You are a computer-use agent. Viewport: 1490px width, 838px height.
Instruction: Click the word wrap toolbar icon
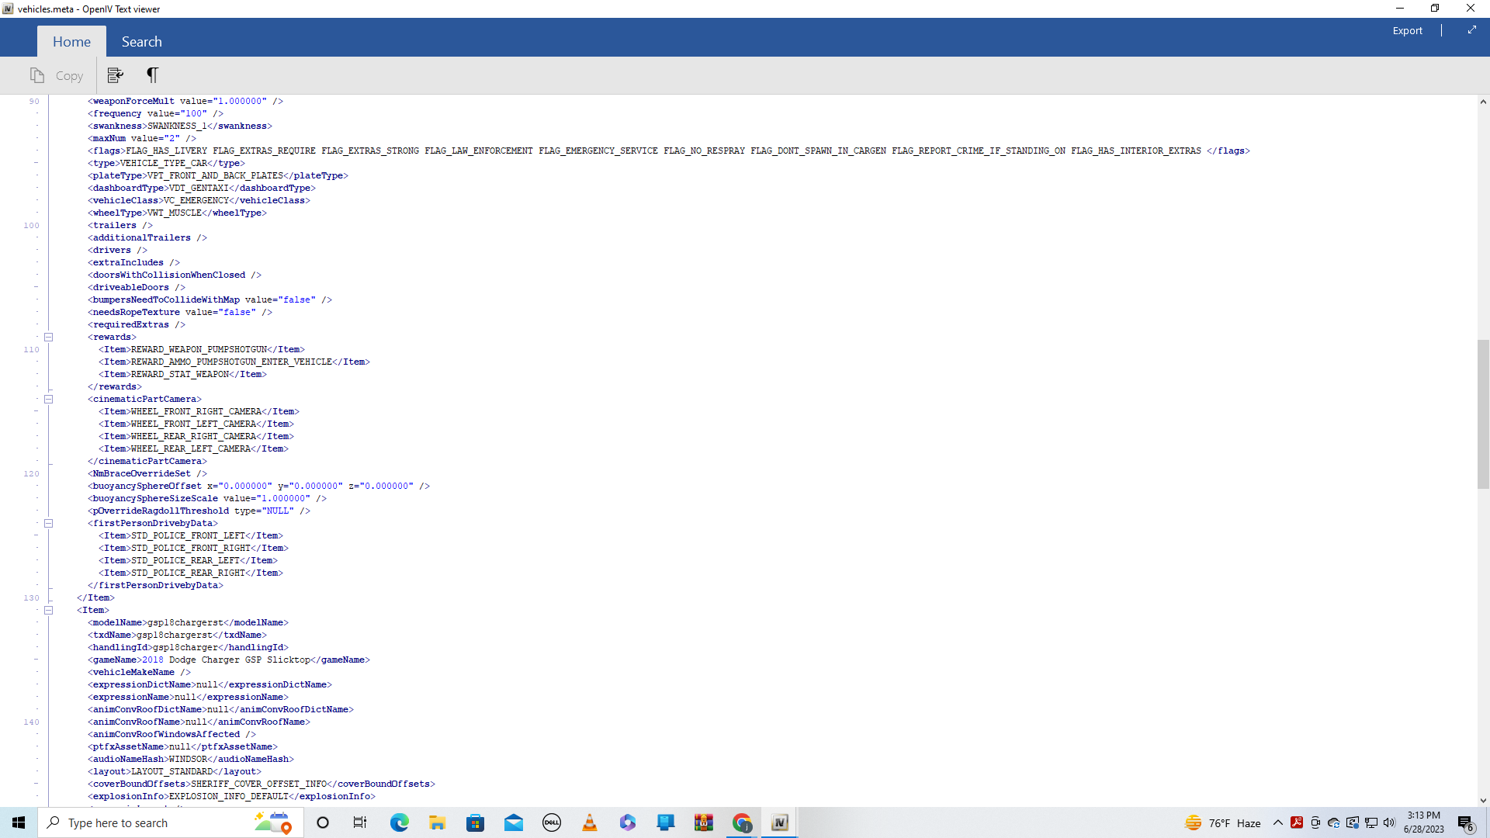(115, 75)
